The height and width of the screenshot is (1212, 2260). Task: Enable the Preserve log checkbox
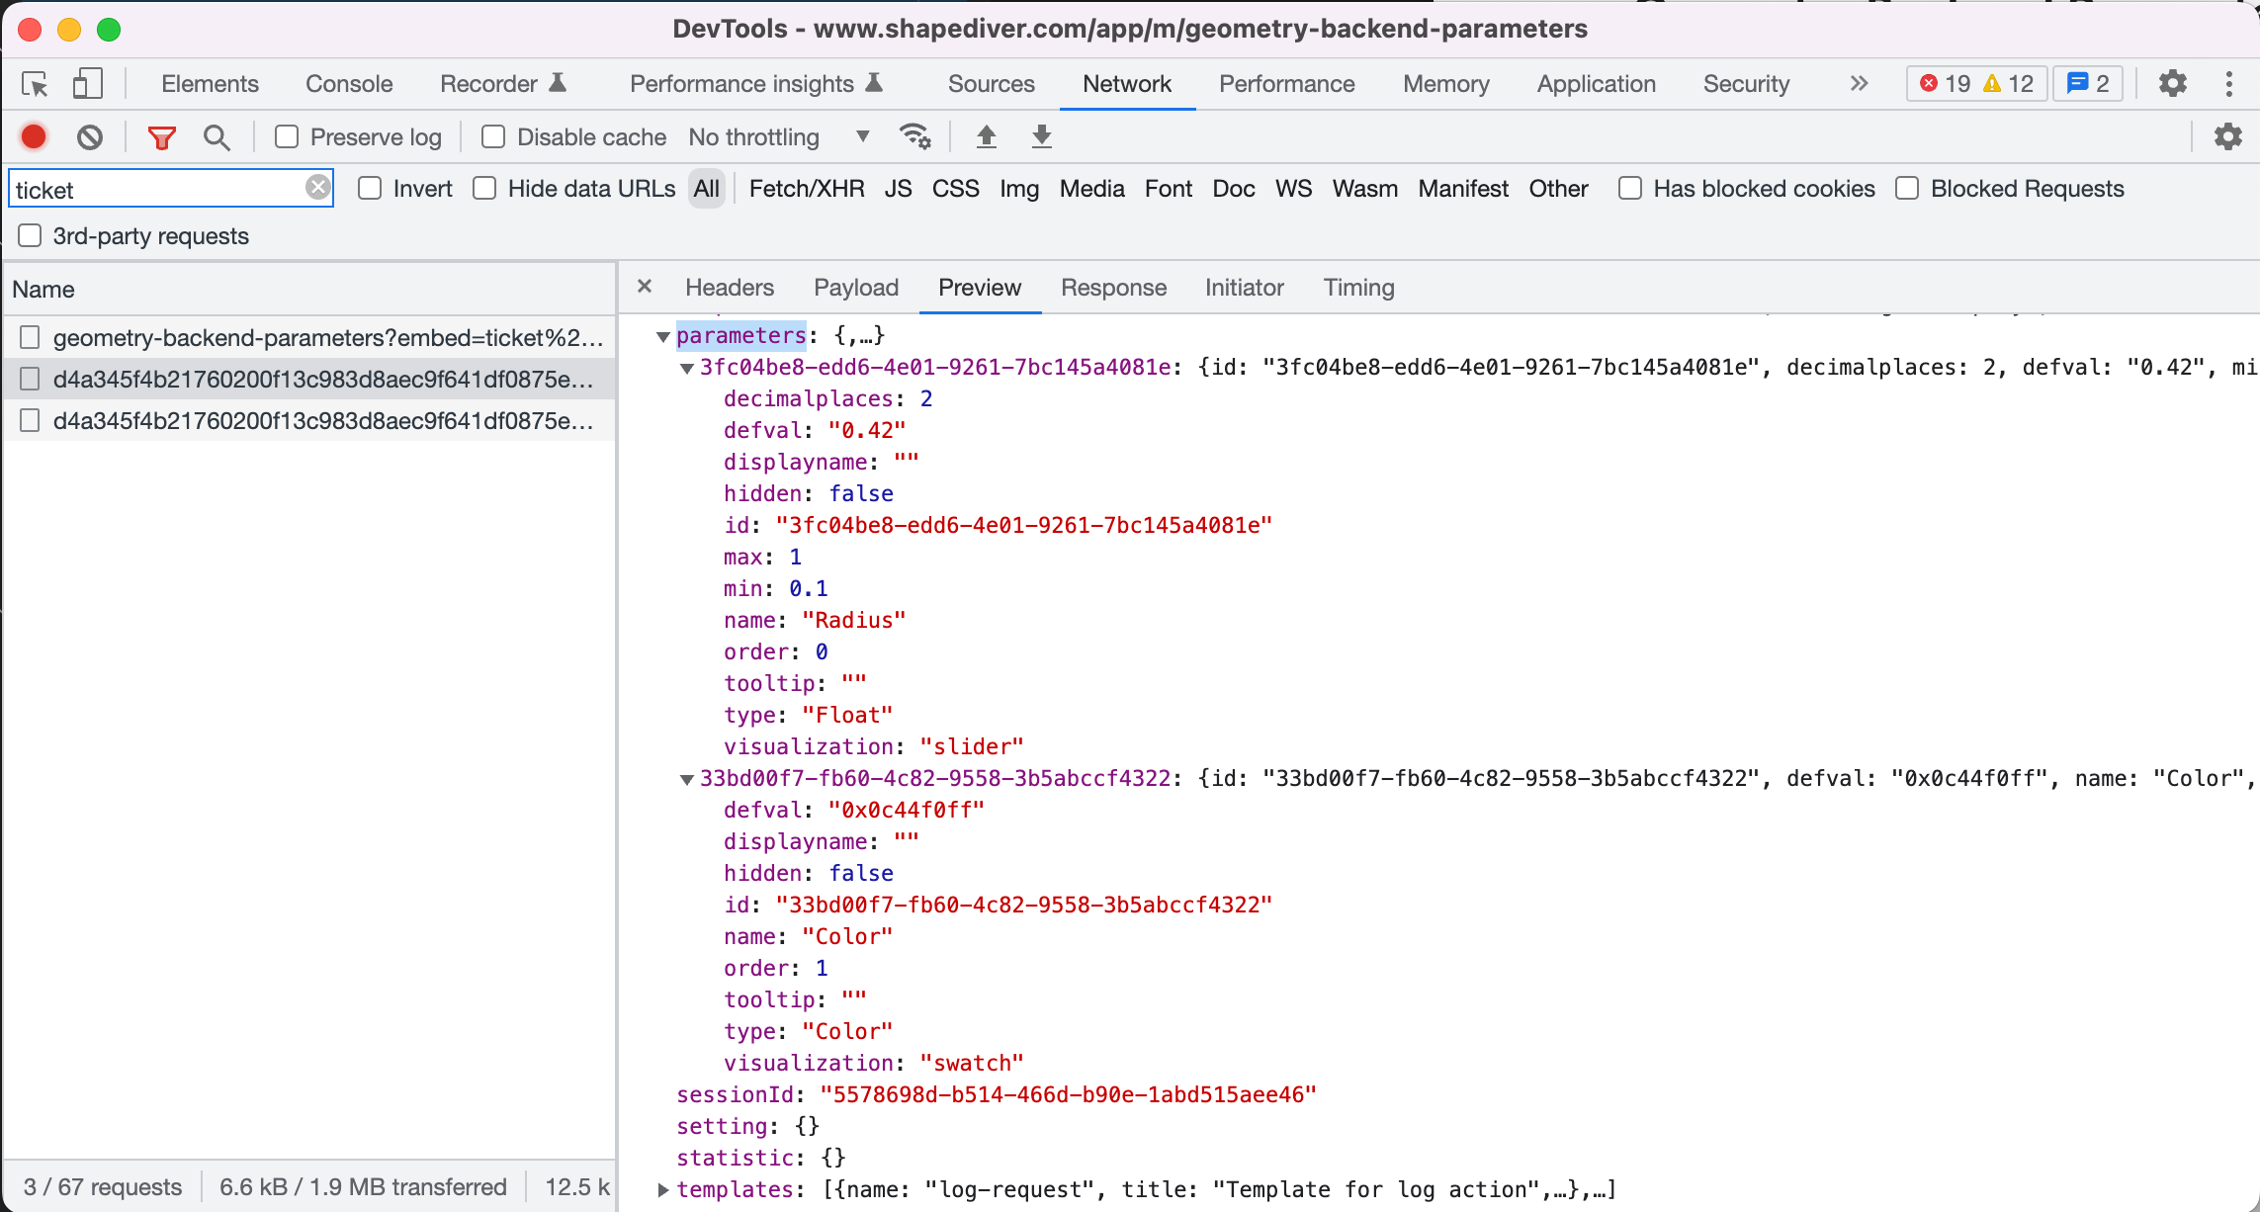click(x=287, y=136)
